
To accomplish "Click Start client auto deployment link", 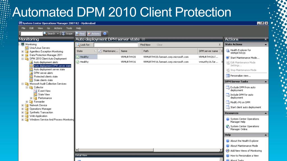I will [x=246, y=107].
